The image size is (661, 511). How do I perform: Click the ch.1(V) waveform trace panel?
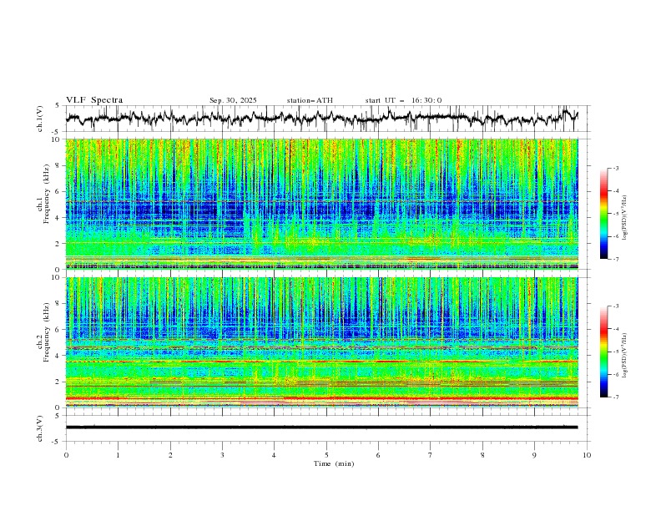pyautogui.click(x=328, y=119)
